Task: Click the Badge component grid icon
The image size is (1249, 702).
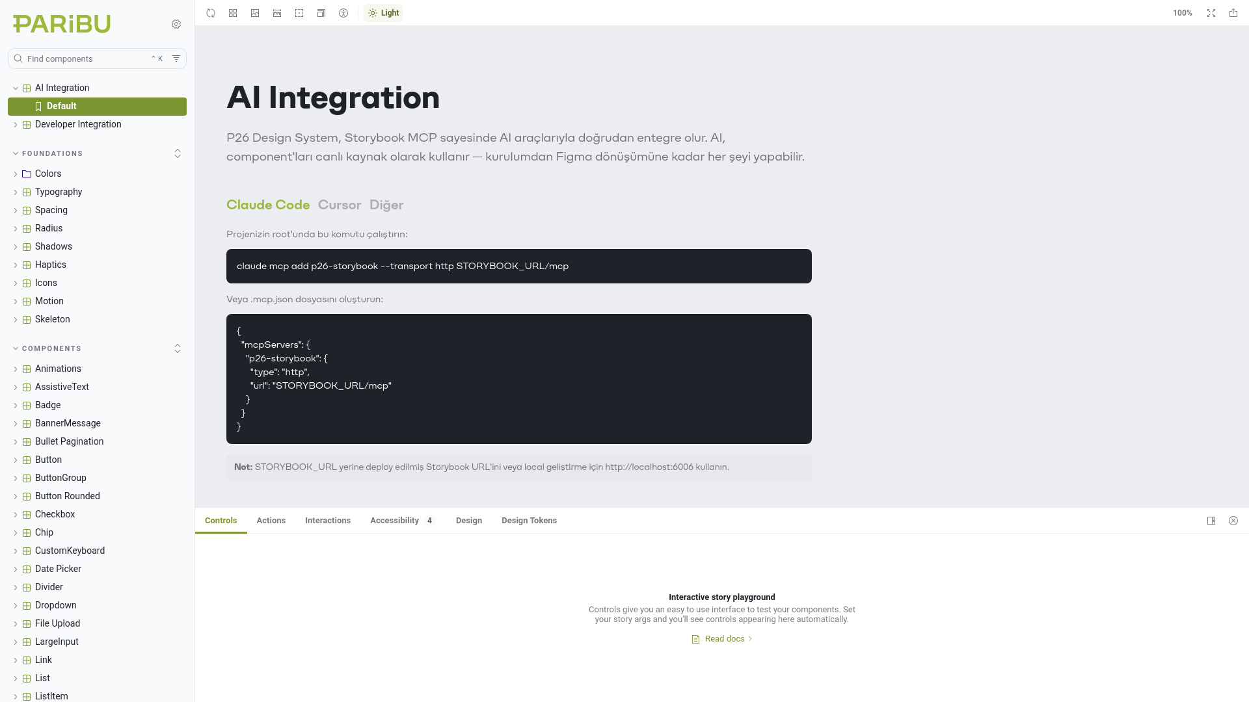Action: coord(27,405)
